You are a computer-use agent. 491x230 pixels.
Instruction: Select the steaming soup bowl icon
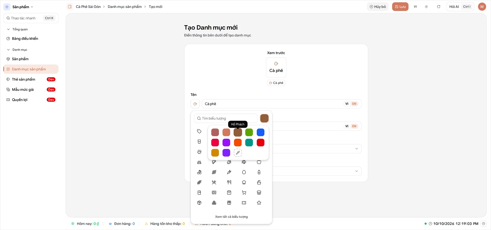pyautogui.click(x=199, y=152)
